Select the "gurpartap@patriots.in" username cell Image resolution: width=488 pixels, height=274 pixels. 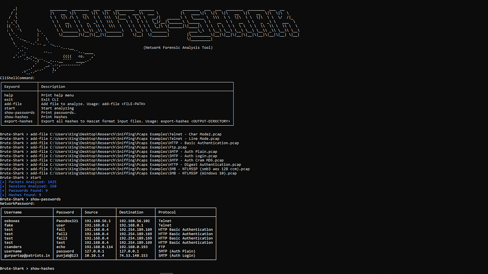coord(27,255)
